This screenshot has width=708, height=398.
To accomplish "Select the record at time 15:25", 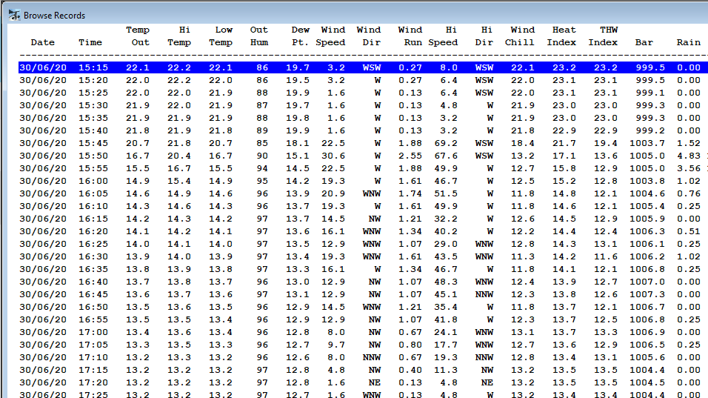I will 363,93.
